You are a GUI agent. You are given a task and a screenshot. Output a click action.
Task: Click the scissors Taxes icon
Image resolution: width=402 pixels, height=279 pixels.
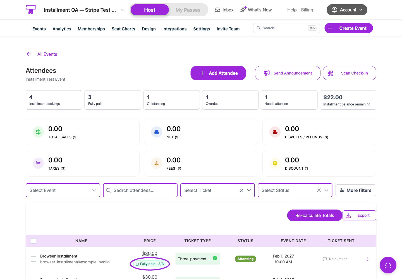coord(38,163)
